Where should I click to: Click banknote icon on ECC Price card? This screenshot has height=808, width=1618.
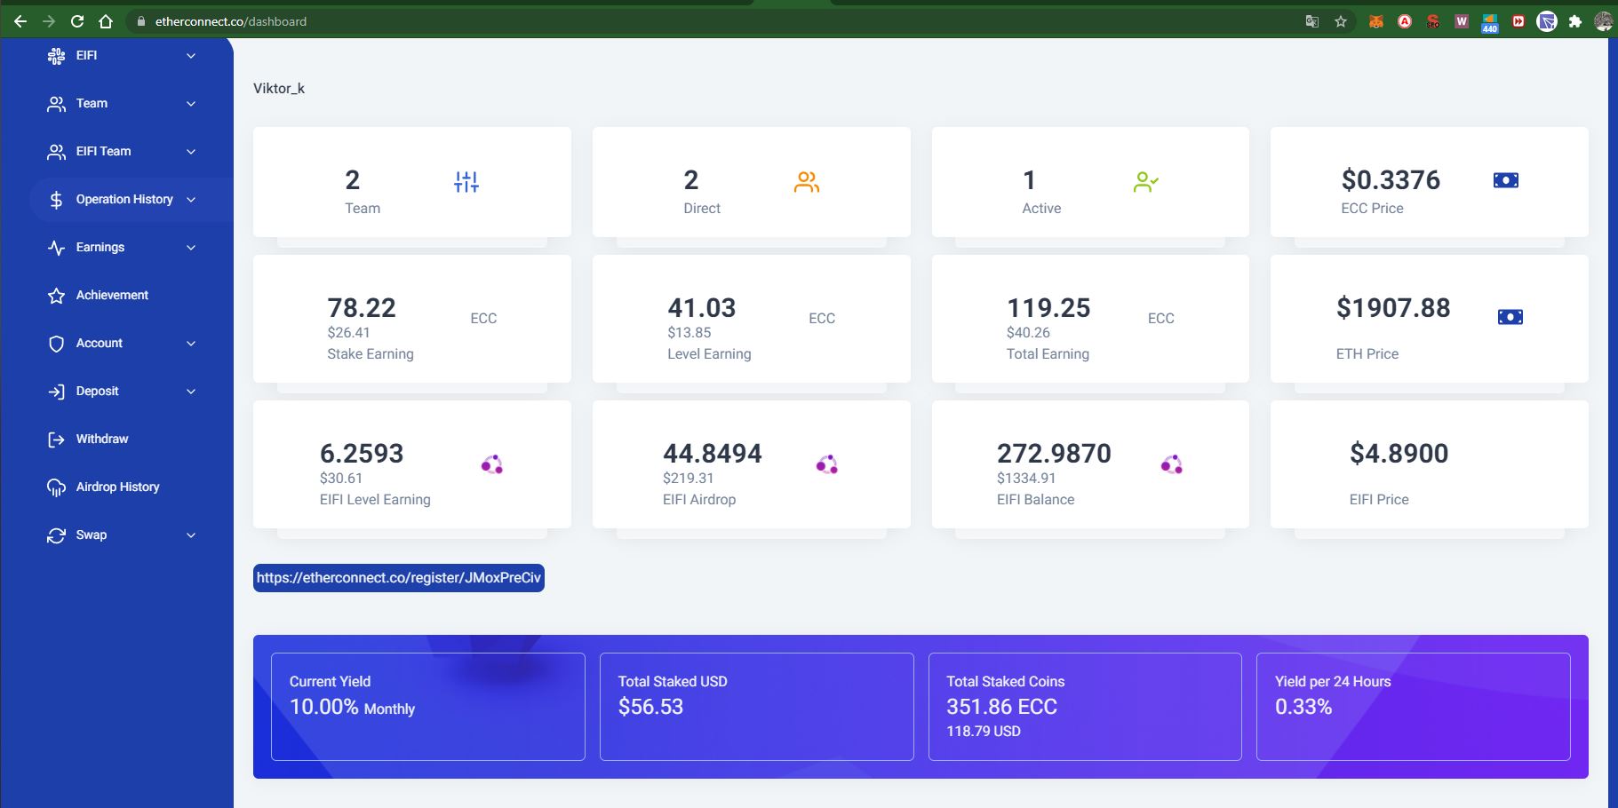pos(1506,180)
